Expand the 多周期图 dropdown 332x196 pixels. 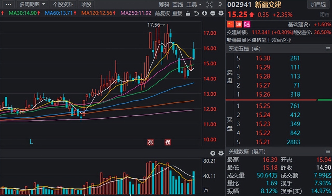point(32,4)
